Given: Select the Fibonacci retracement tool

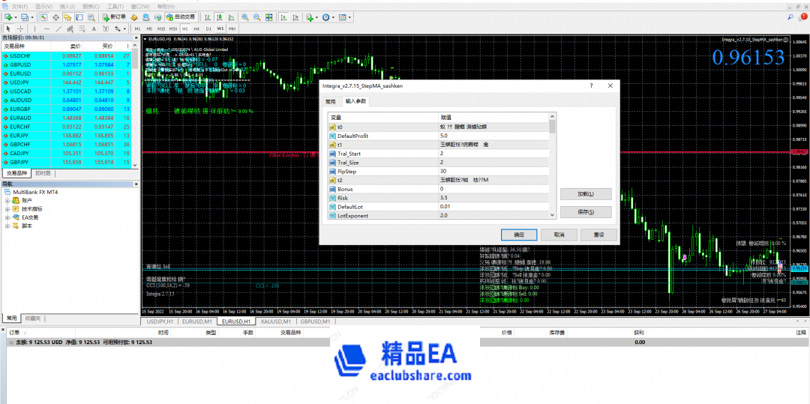Looking at the screenshot, I should (82, 28).
